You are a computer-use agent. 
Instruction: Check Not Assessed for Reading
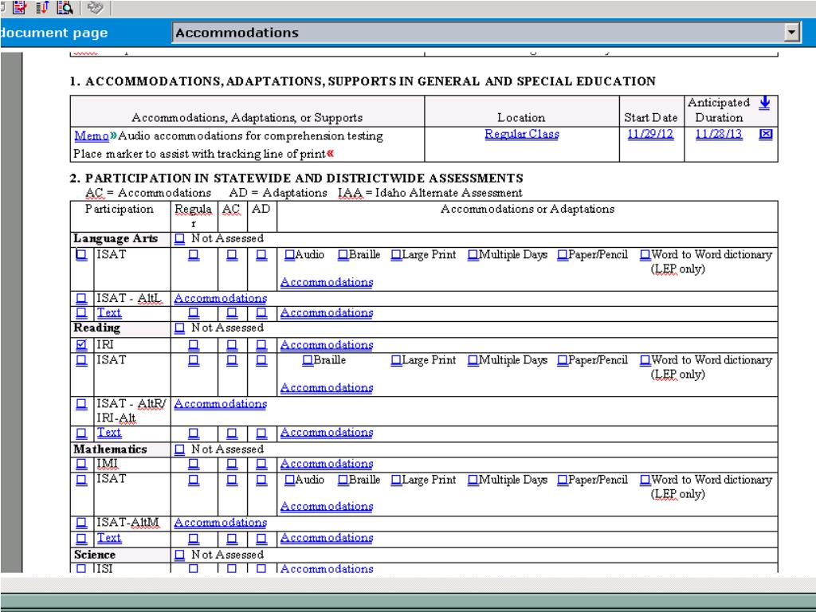pos(179,328)
